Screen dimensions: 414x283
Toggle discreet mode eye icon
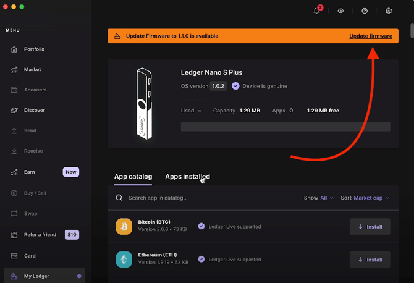(340, 11)
